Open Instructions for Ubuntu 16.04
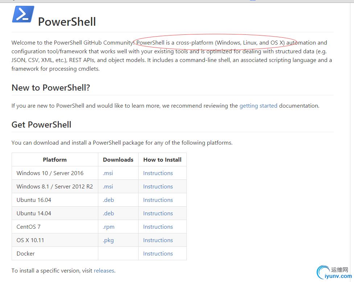 [158, 200]
